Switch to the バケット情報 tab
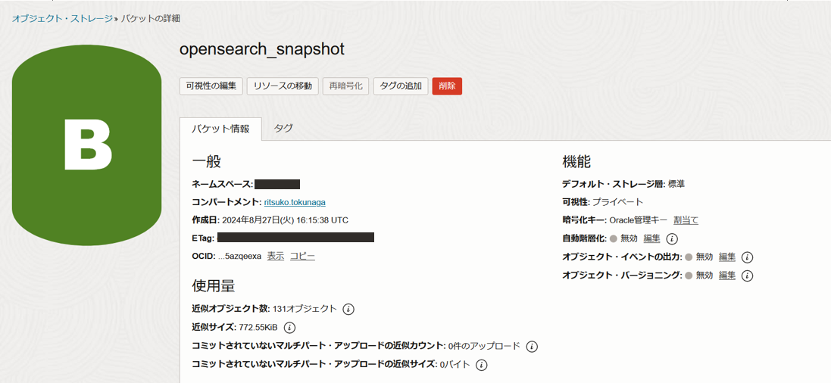Screen dimensions: 831x383 [x=220, y=129]
